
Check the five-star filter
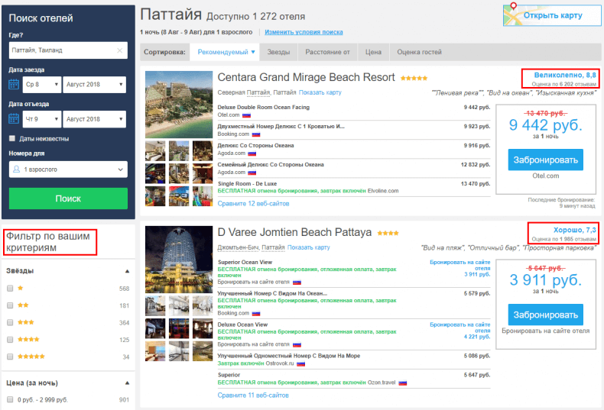10,357
